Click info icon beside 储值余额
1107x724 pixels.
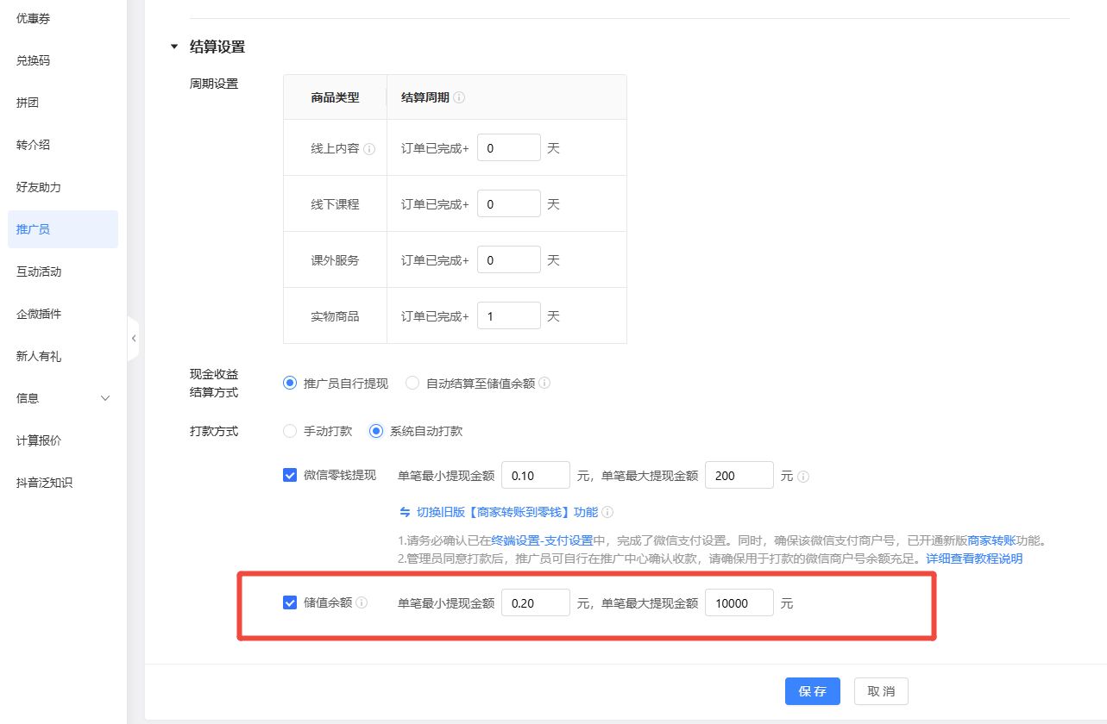(362, 603)
